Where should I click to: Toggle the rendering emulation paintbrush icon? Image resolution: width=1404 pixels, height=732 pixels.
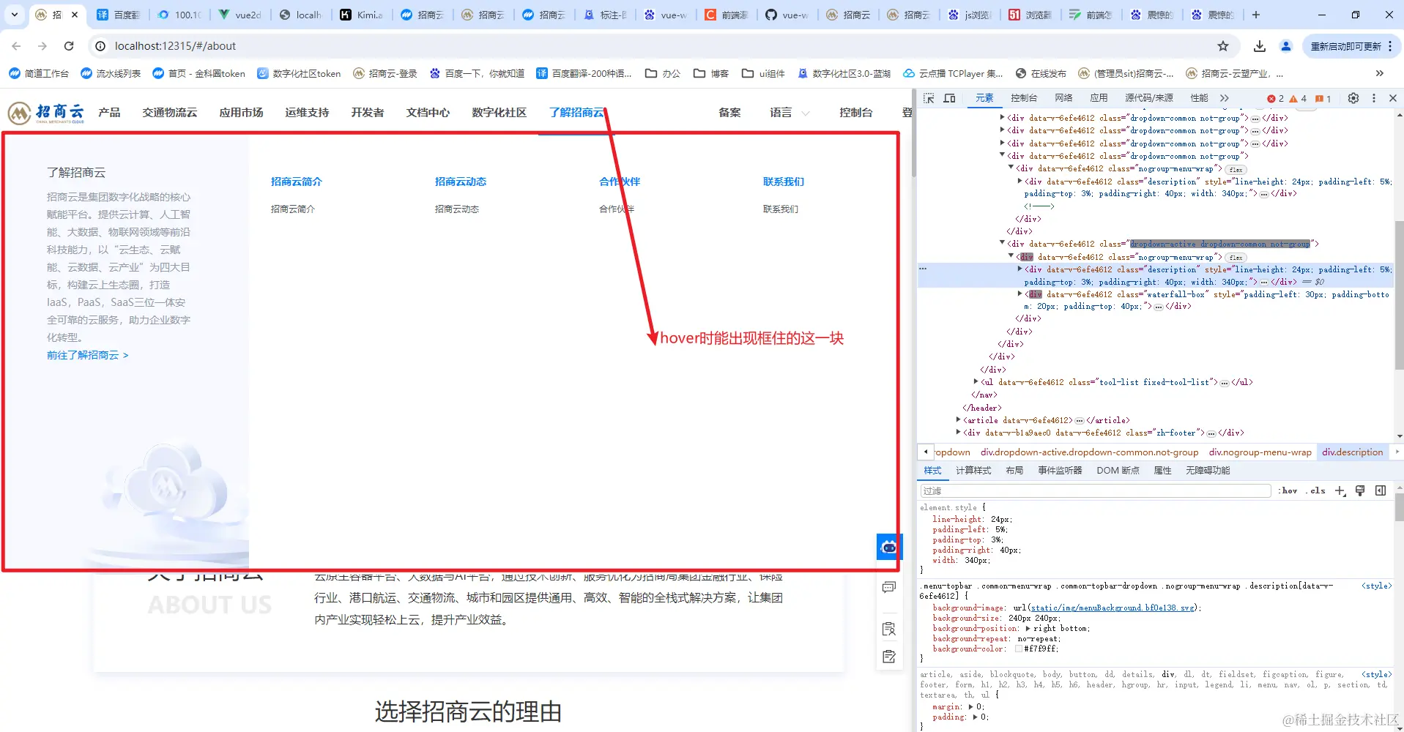(1360, 491)
